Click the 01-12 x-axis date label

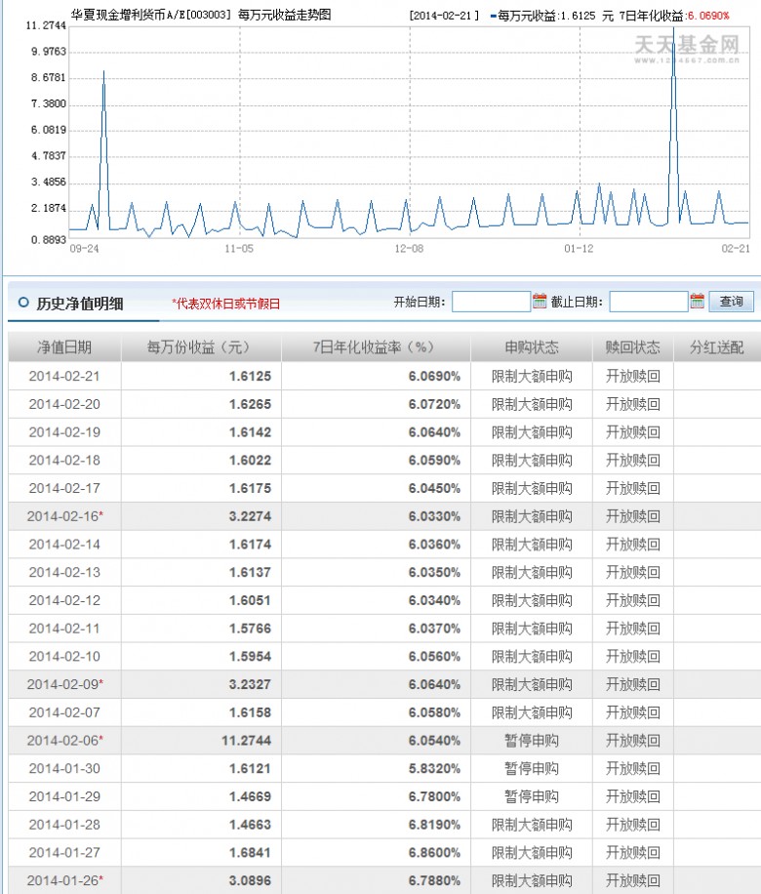579,249
